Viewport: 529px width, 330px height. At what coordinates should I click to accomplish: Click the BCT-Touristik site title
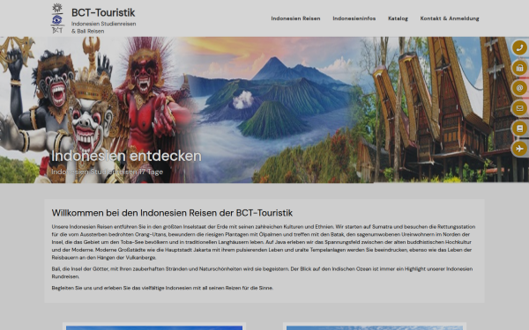click(103, 13)
